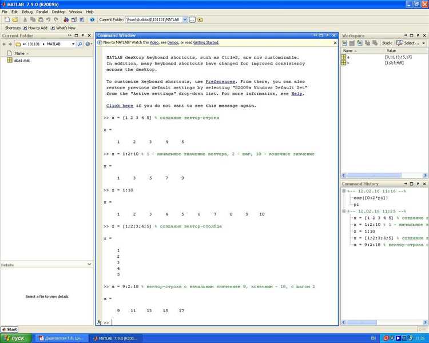Click the New M-file toolbar icon

click(x=6, y=19)
